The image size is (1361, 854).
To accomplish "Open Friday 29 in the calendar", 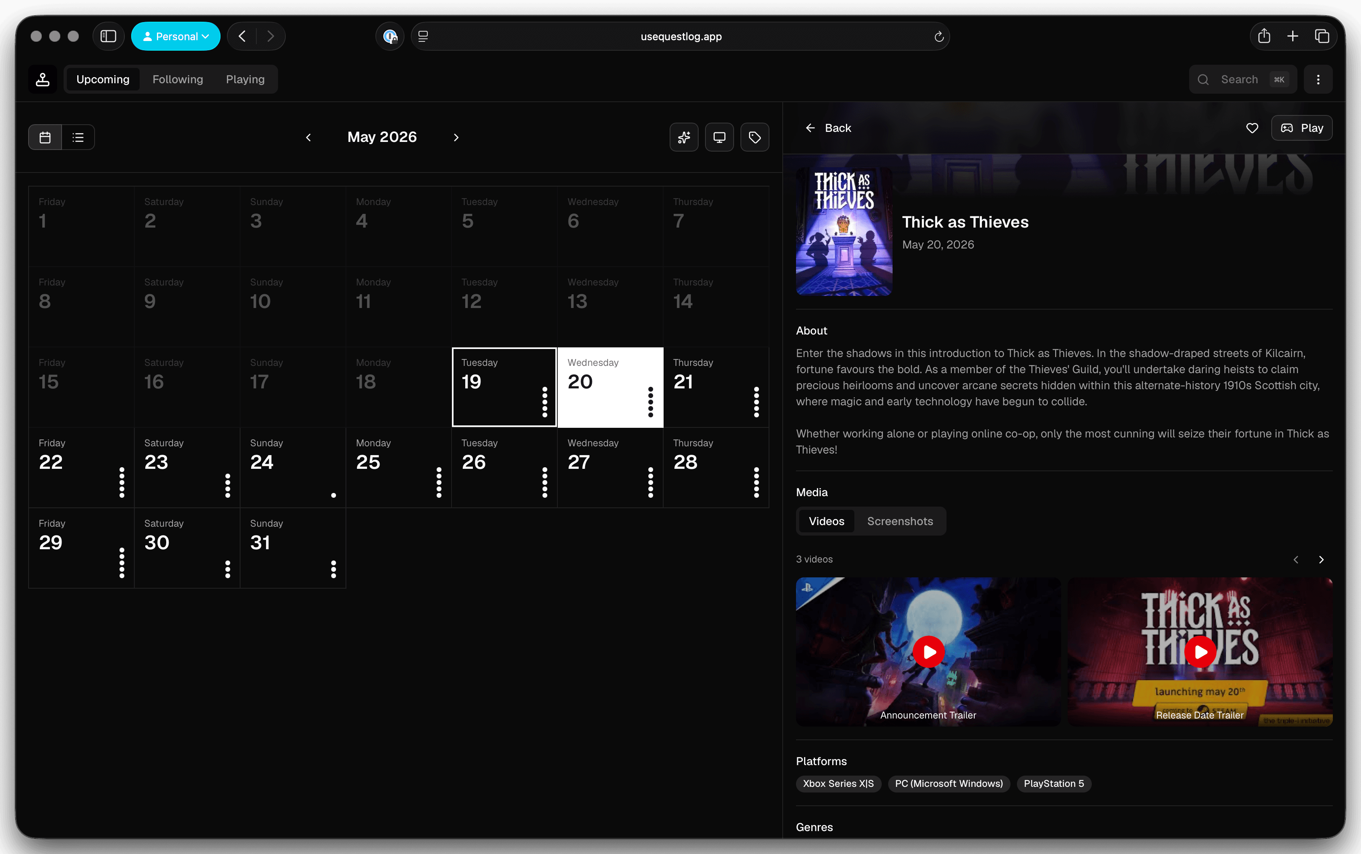I will [x=81, y=548].
